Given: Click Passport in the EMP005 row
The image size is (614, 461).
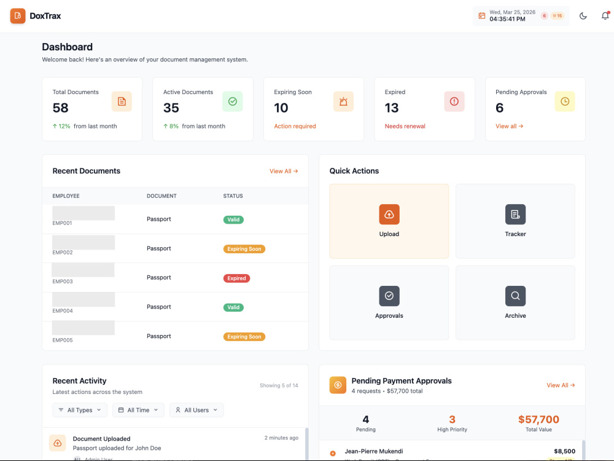Looking at the screenshot, I should (x=159, y=336).
